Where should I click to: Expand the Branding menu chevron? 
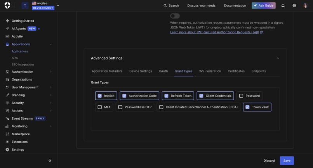tap(51, 95)
